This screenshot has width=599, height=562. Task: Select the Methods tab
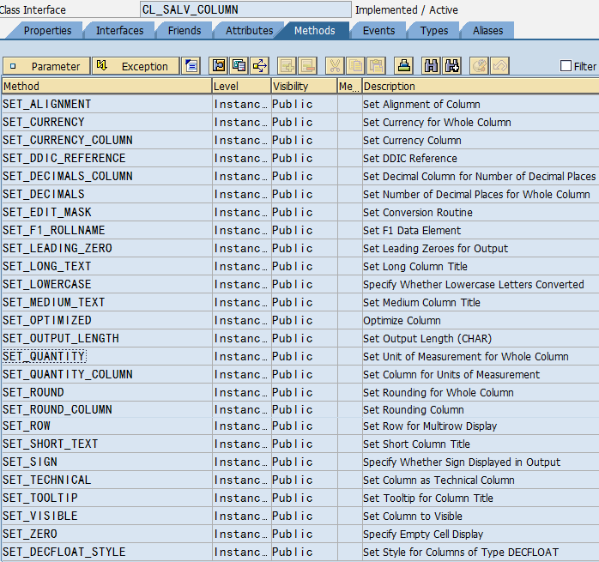[314, 31]
